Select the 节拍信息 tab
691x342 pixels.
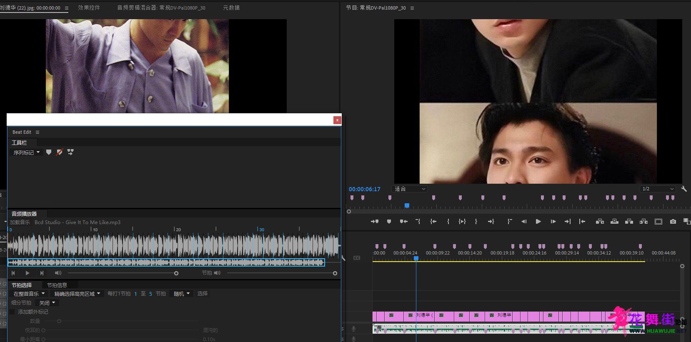coord(57,285)
